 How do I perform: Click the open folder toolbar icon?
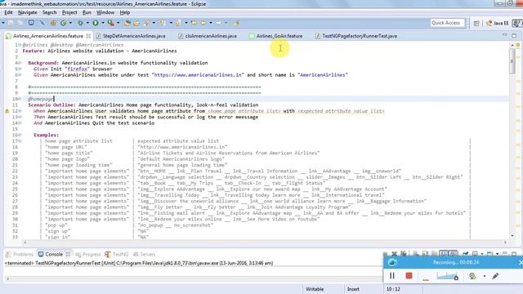coord(136,23)
